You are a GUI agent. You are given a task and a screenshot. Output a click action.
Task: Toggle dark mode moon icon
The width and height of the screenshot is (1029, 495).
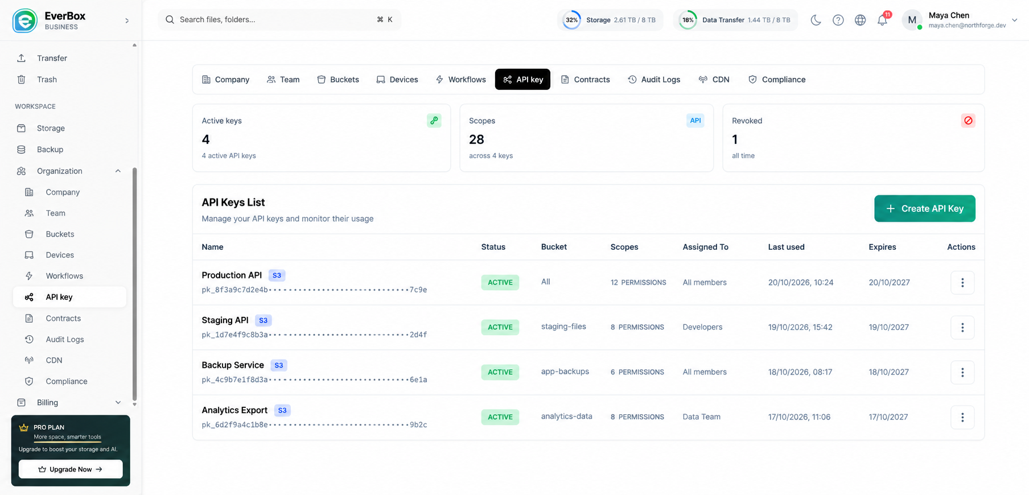coord(816,20)
